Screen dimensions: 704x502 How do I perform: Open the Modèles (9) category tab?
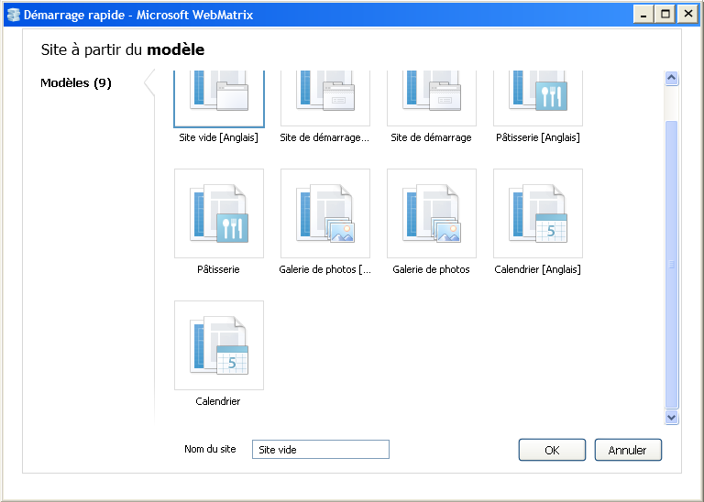[76, 83]
